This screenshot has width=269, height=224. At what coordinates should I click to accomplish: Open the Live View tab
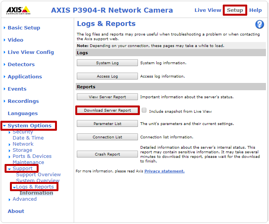click(x=207, y=10)
